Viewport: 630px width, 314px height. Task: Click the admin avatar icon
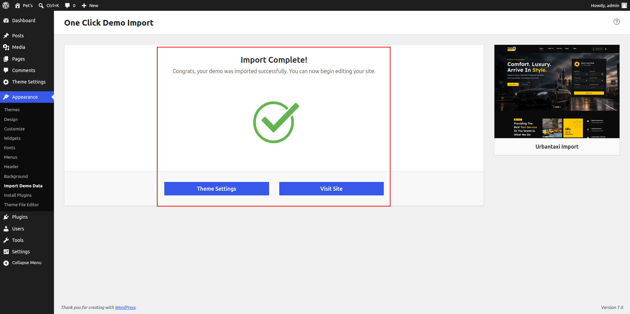click(624, 5)
